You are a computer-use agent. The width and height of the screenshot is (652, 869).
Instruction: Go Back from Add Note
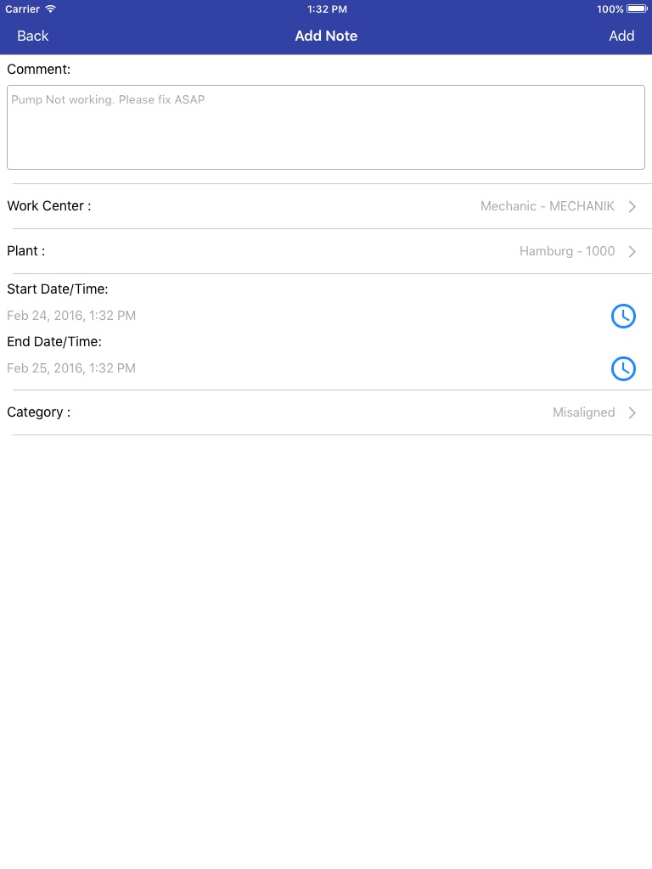click(x=33, y=36)
